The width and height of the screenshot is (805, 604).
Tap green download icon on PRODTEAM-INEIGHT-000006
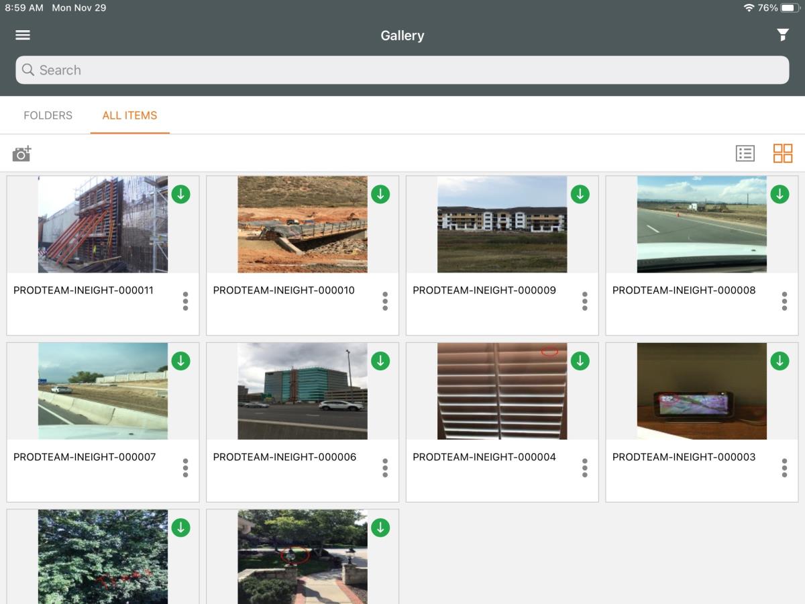coord(380,361)
